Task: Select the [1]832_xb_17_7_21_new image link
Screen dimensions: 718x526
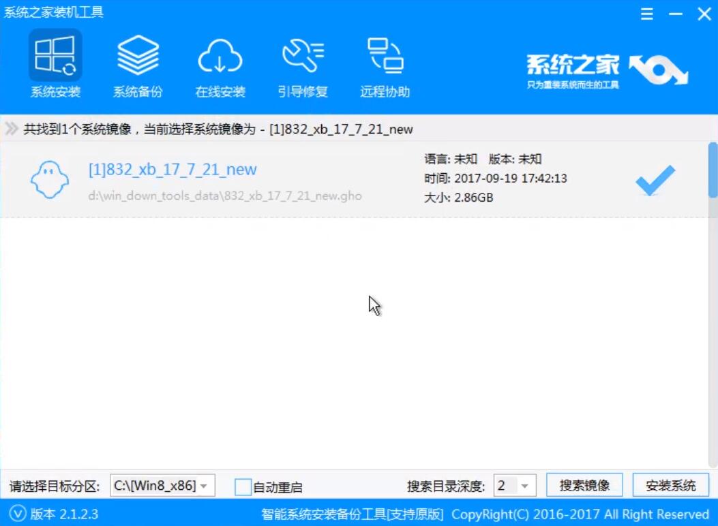Action: (x=173, y=170)
